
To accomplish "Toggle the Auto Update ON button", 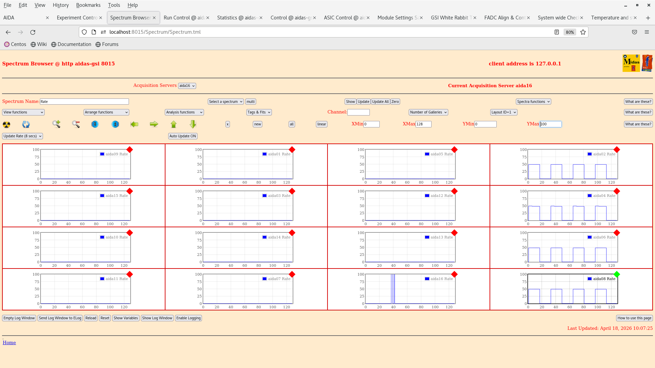I will click(183, 136).
